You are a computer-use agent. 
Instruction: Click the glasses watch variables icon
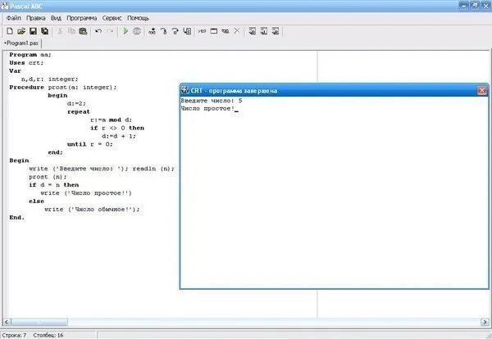click(x=225, y=31)
